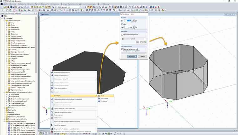Open the Файл menu
The height and width of the screenshot is (135, 238).
[x=6, y=4]
